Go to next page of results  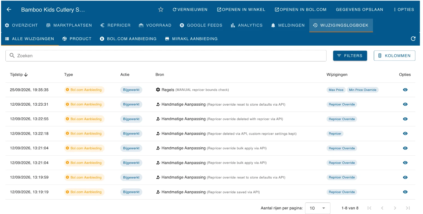coord(395,208)
